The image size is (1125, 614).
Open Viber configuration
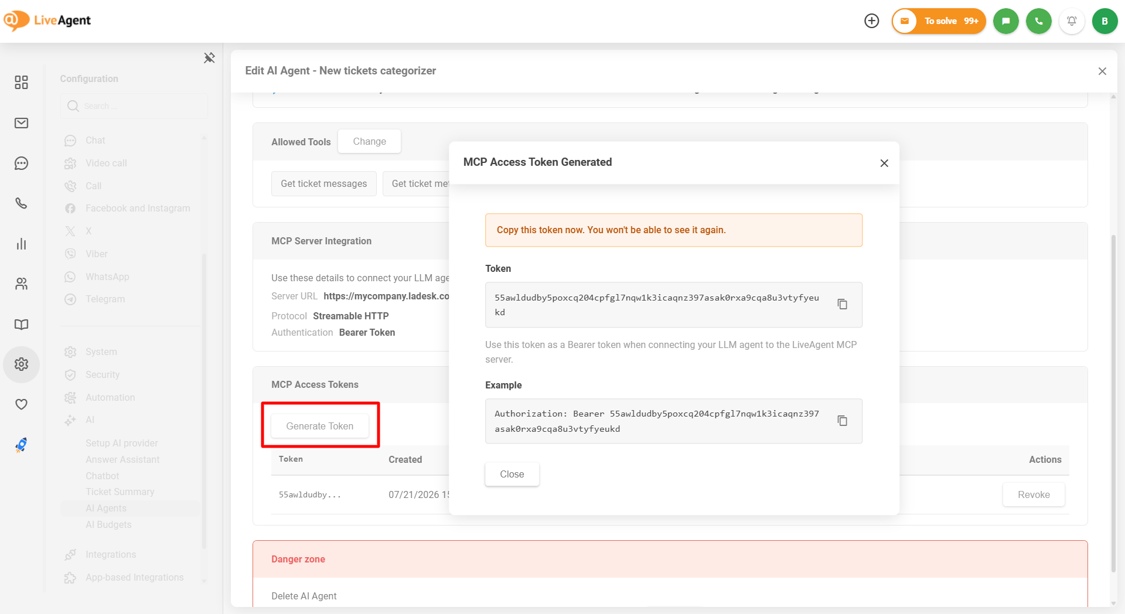97,254
